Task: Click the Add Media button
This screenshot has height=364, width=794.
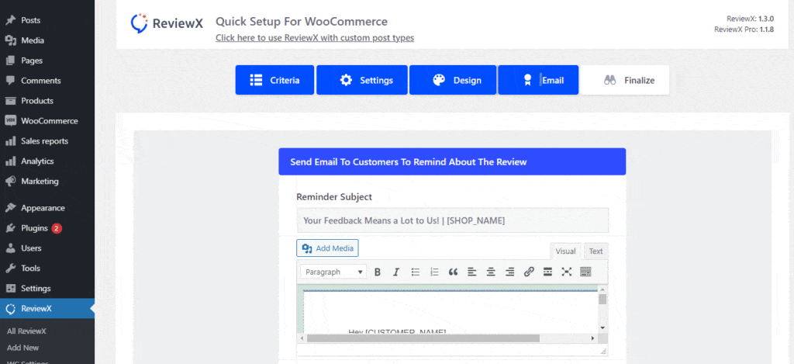Action: coord(327,248)
